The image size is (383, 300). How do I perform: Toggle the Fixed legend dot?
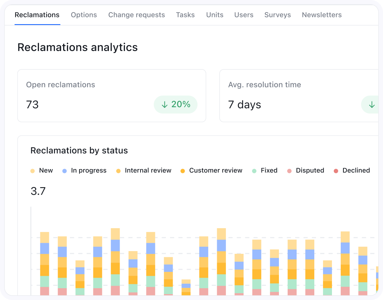(254, 171)
